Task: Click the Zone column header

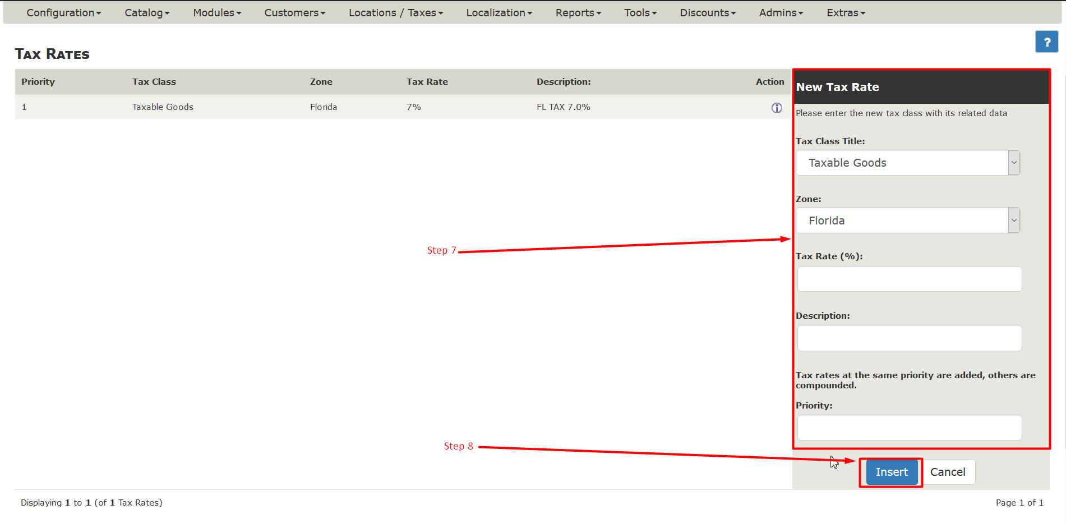Action: 321,82
